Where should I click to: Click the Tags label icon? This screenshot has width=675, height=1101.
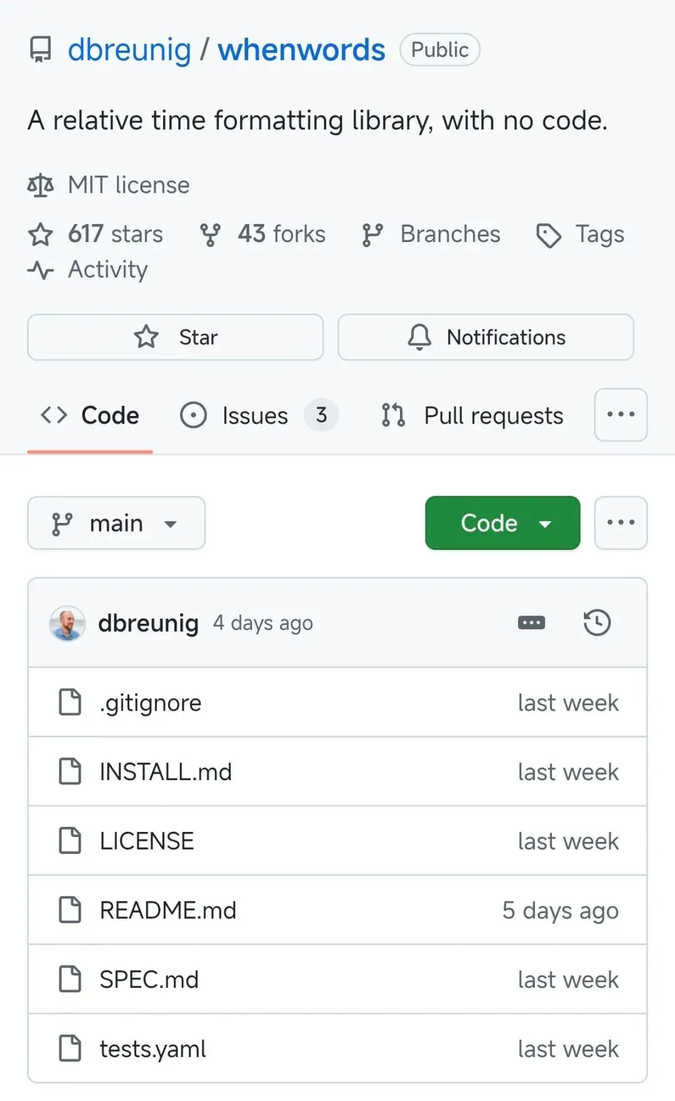point(549,235)
